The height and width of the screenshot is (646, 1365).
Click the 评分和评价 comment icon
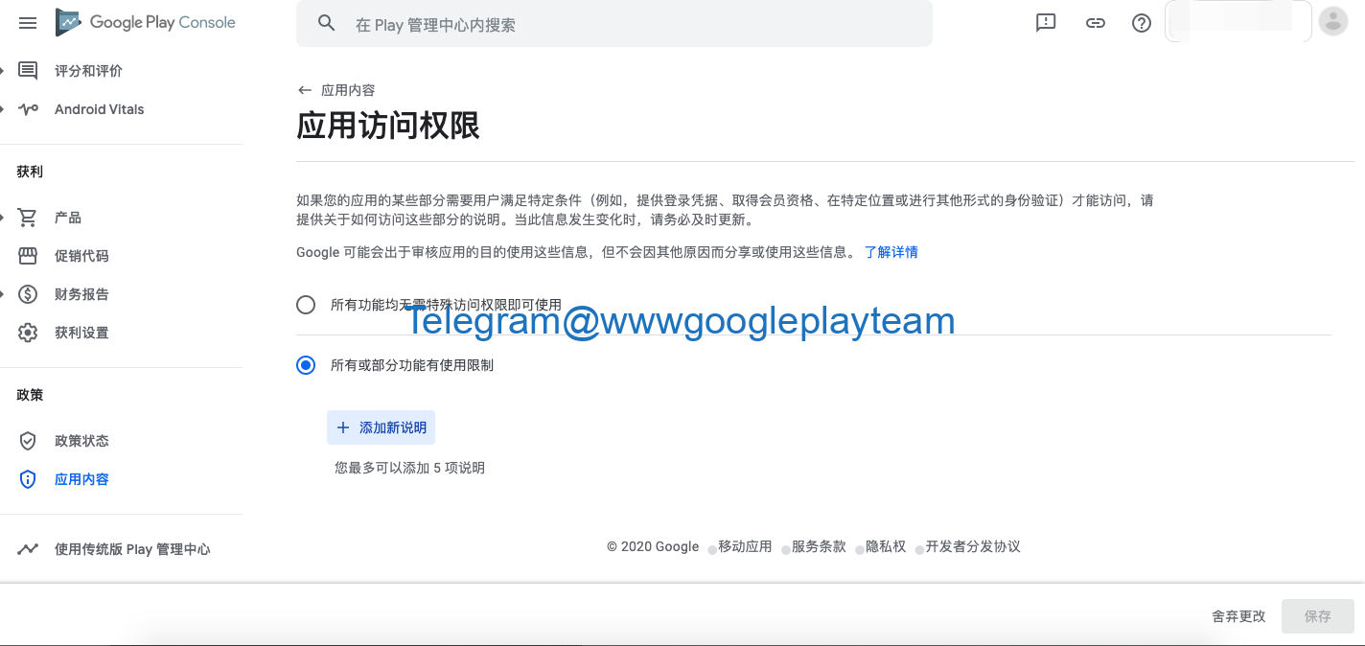(28, 71)
